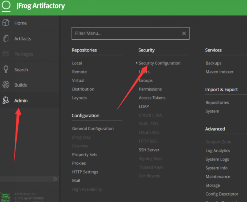Open Permissions under Security
Image resolution: width=247 pixels, height=202 pixels.
coord(150,89)
